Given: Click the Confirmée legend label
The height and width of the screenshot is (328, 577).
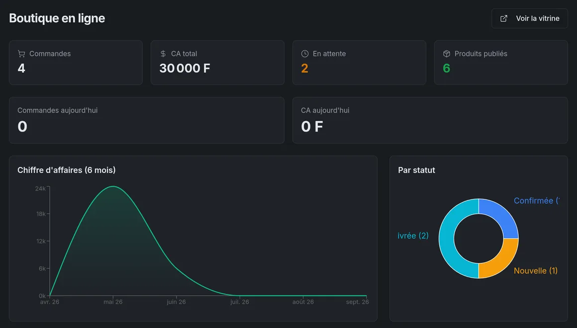Looking at the screenshot, I should pos(537,200).
